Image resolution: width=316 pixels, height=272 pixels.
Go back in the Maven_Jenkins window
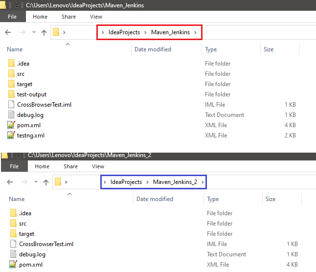coord(8,32)
